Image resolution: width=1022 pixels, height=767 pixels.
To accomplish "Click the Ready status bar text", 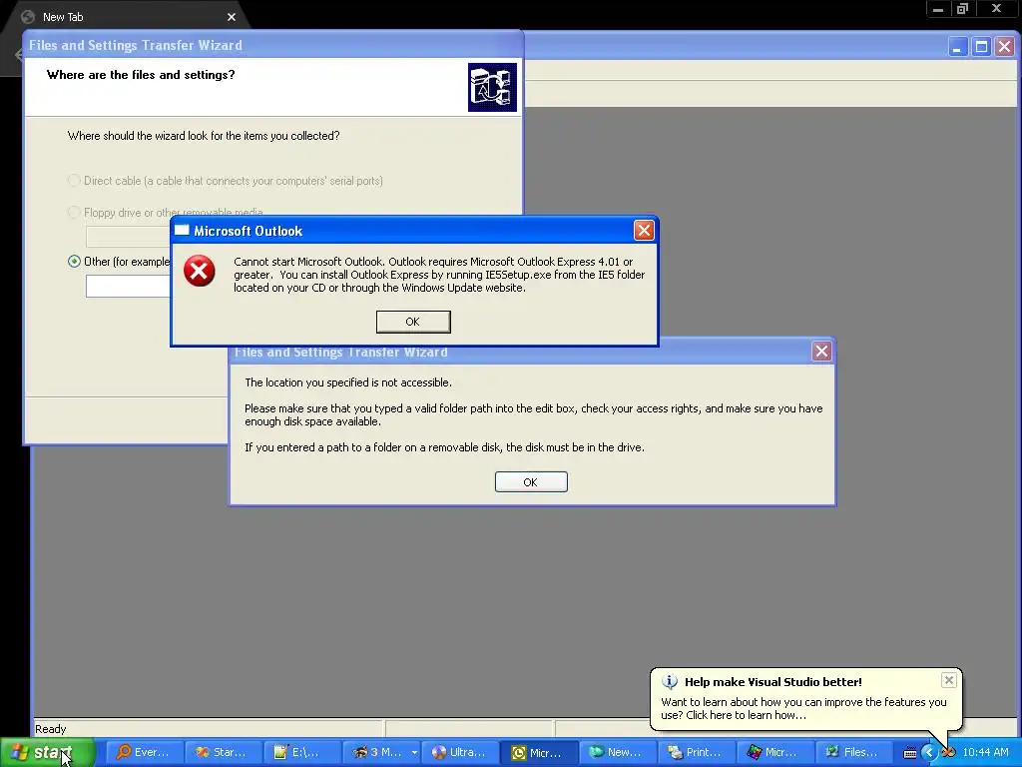I will pyautogui.click(x=50, y=729).
